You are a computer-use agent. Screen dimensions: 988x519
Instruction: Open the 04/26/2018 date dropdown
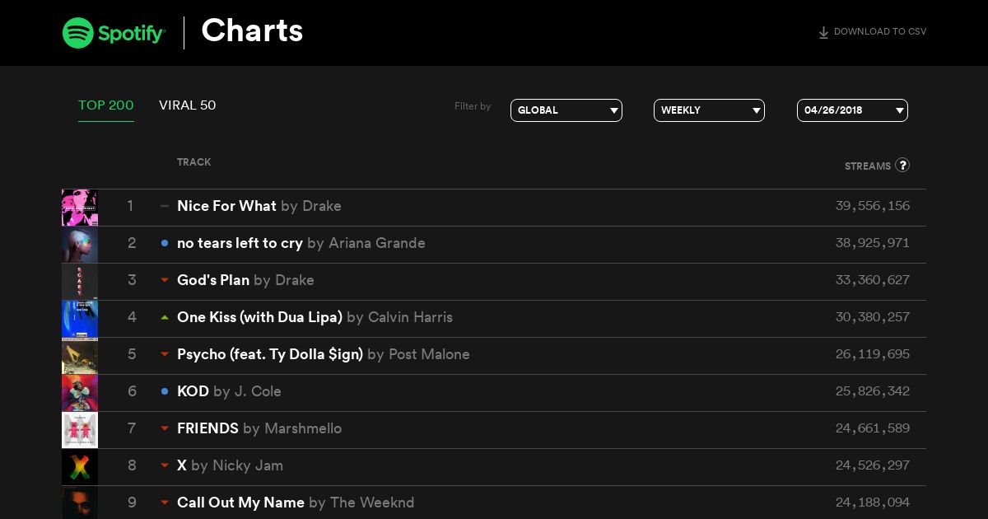tap(852, 110)
